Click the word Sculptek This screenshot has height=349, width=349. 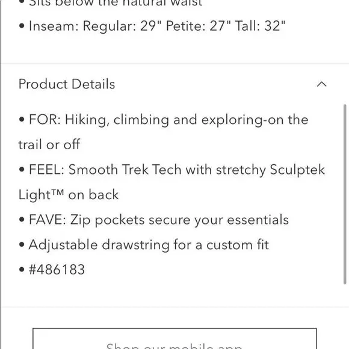coord(297,170)
